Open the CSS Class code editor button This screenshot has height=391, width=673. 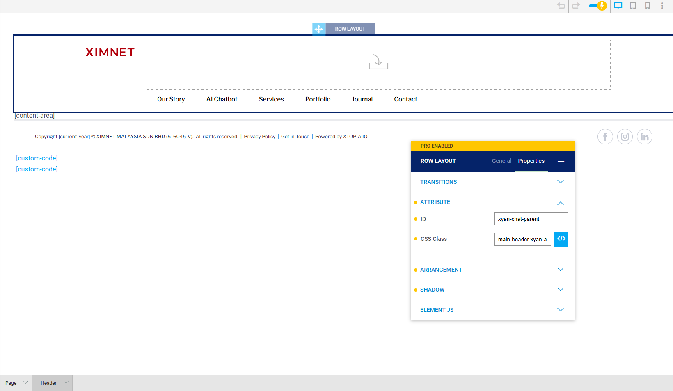561,239
